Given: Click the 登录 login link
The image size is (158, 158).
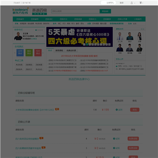Looking at the screenshot, I should pyautogui.click(x=122, y=3).
